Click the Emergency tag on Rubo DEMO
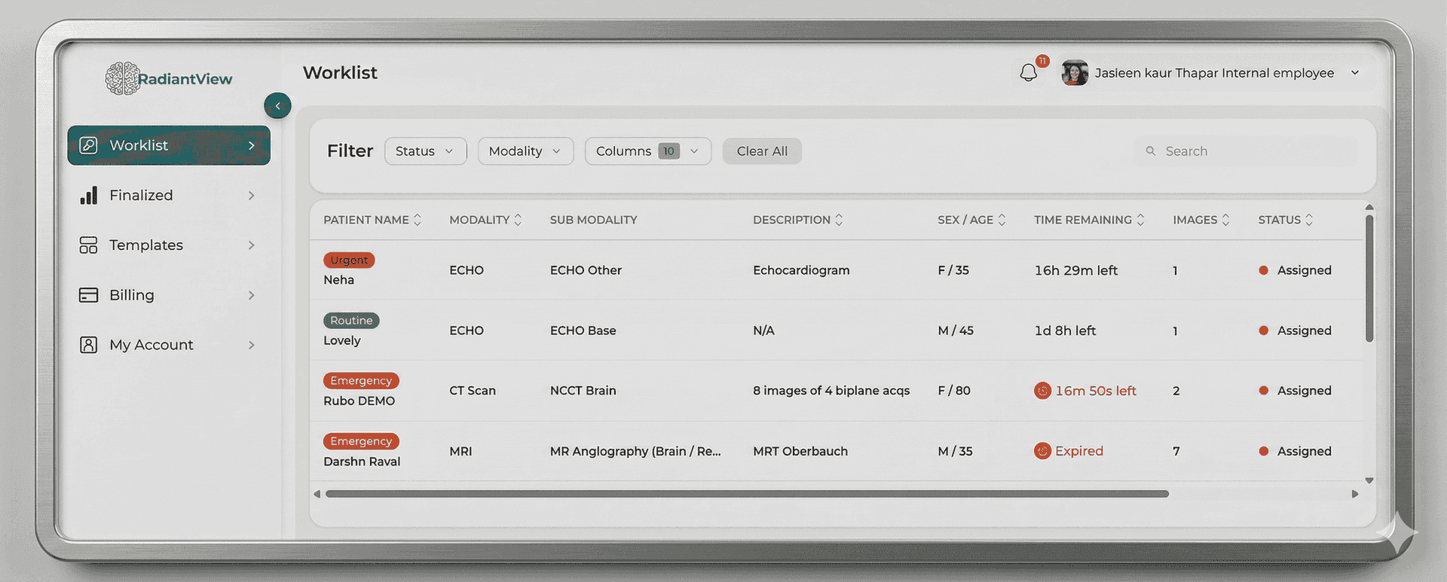The height and width of the screenshot is (582, 1447). click(361, 381)
